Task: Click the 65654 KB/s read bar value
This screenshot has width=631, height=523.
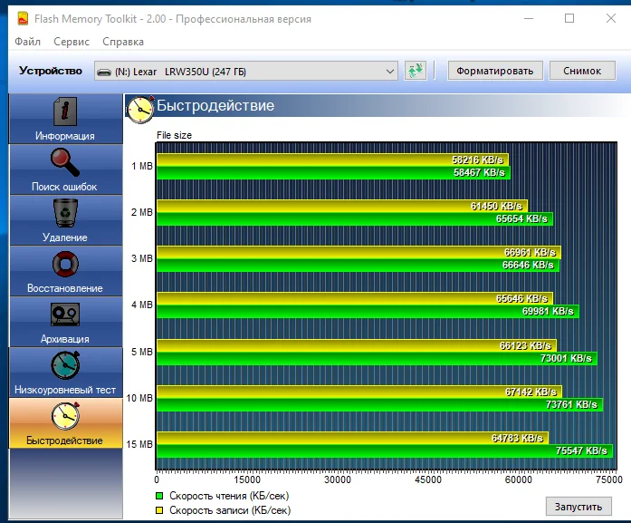Action: (521, 218)
